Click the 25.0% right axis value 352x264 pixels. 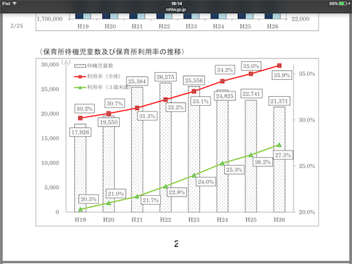coord(307,166)
